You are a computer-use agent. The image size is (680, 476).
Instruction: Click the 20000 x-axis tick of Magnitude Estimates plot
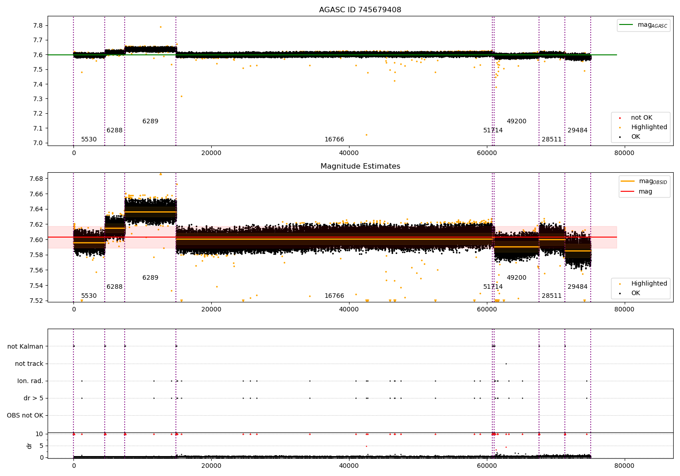pos(211,310)
